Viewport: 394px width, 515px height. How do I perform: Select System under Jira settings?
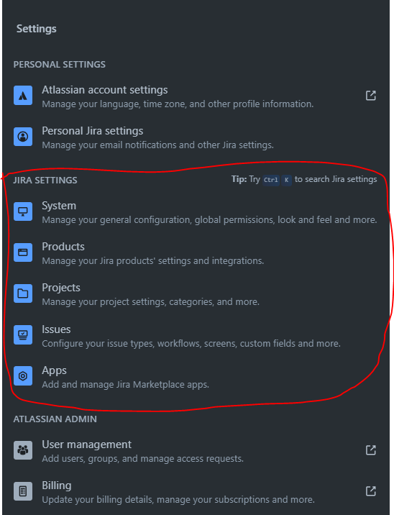(59, 206)
